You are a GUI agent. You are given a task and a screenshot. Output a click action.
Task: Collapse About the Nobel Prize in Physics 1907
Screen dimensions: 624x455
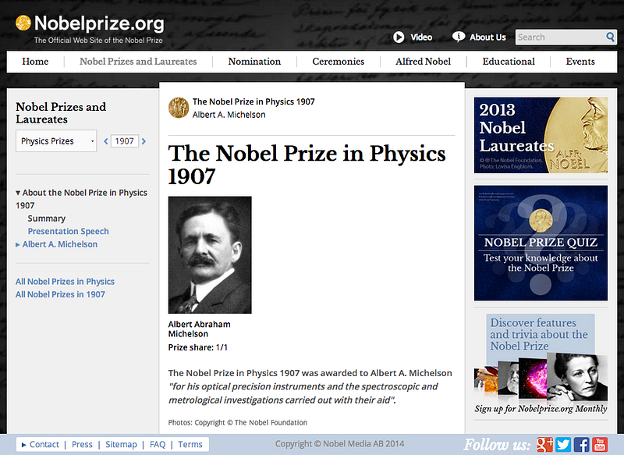click(18, 193)
